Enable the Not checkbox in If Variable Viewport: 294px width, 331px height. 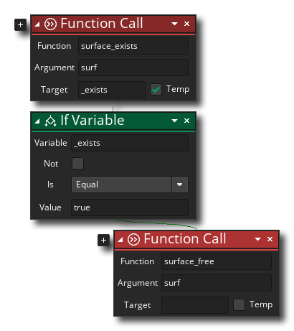(x=77, y=164)
